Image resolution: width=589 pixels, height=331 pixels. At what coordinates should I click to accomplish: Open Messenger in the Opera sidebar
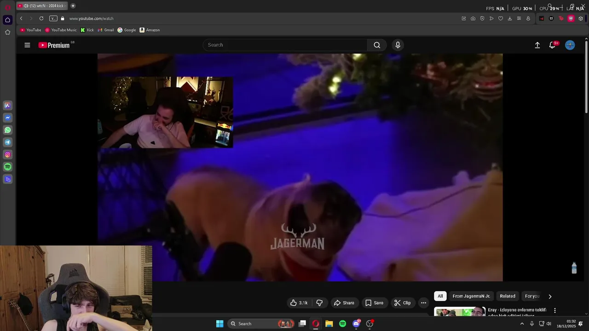tap(7, 118)
